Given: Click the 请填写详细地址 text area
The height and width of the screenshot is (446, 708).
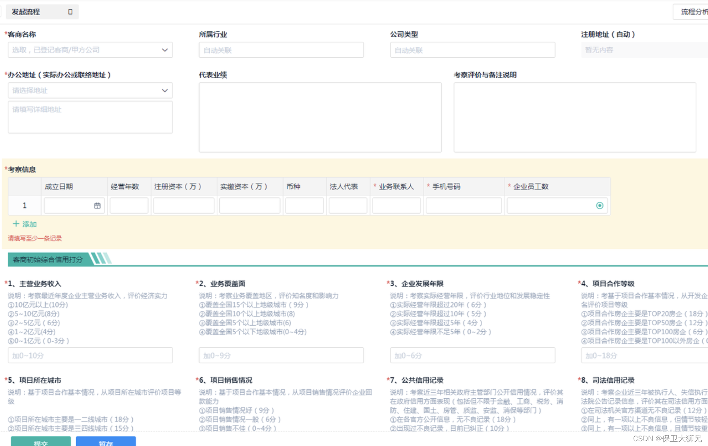Looking at the screenshot, I should 90,117.
